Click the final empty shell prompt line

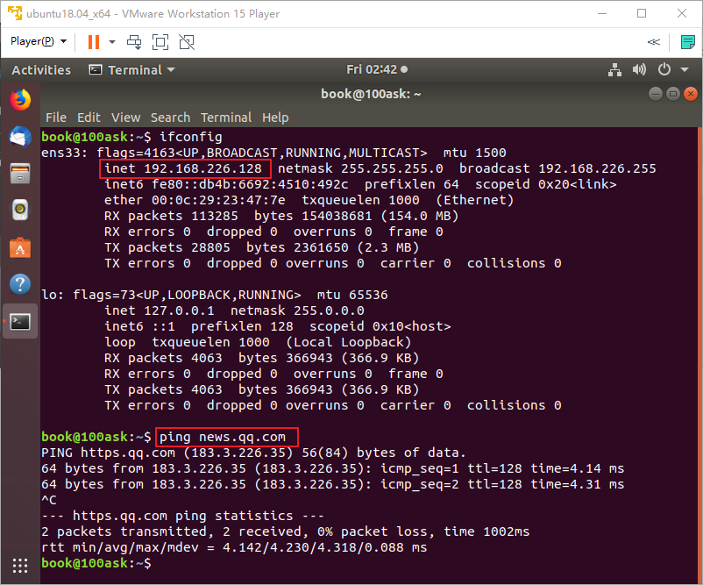point(96,563)
